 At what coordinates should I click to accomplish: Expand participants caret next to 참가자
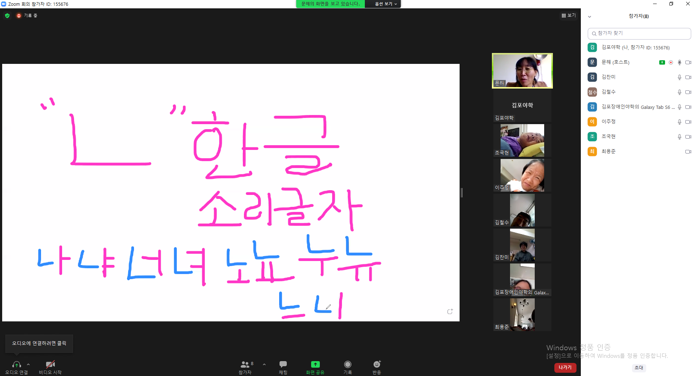264,364
